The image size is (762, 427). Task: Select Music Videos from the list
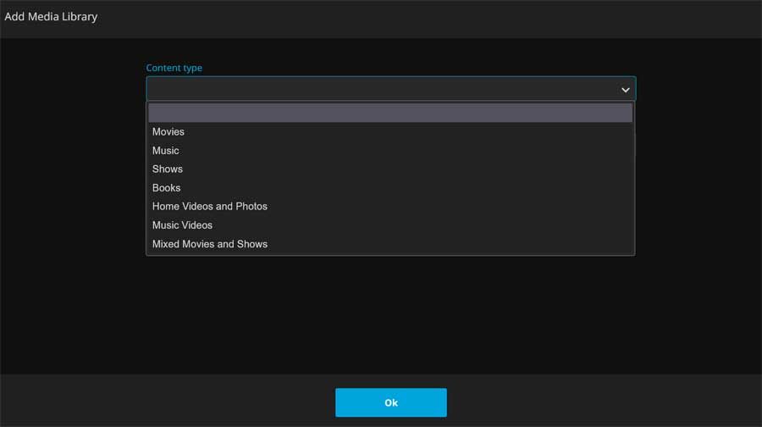point(390,225)
